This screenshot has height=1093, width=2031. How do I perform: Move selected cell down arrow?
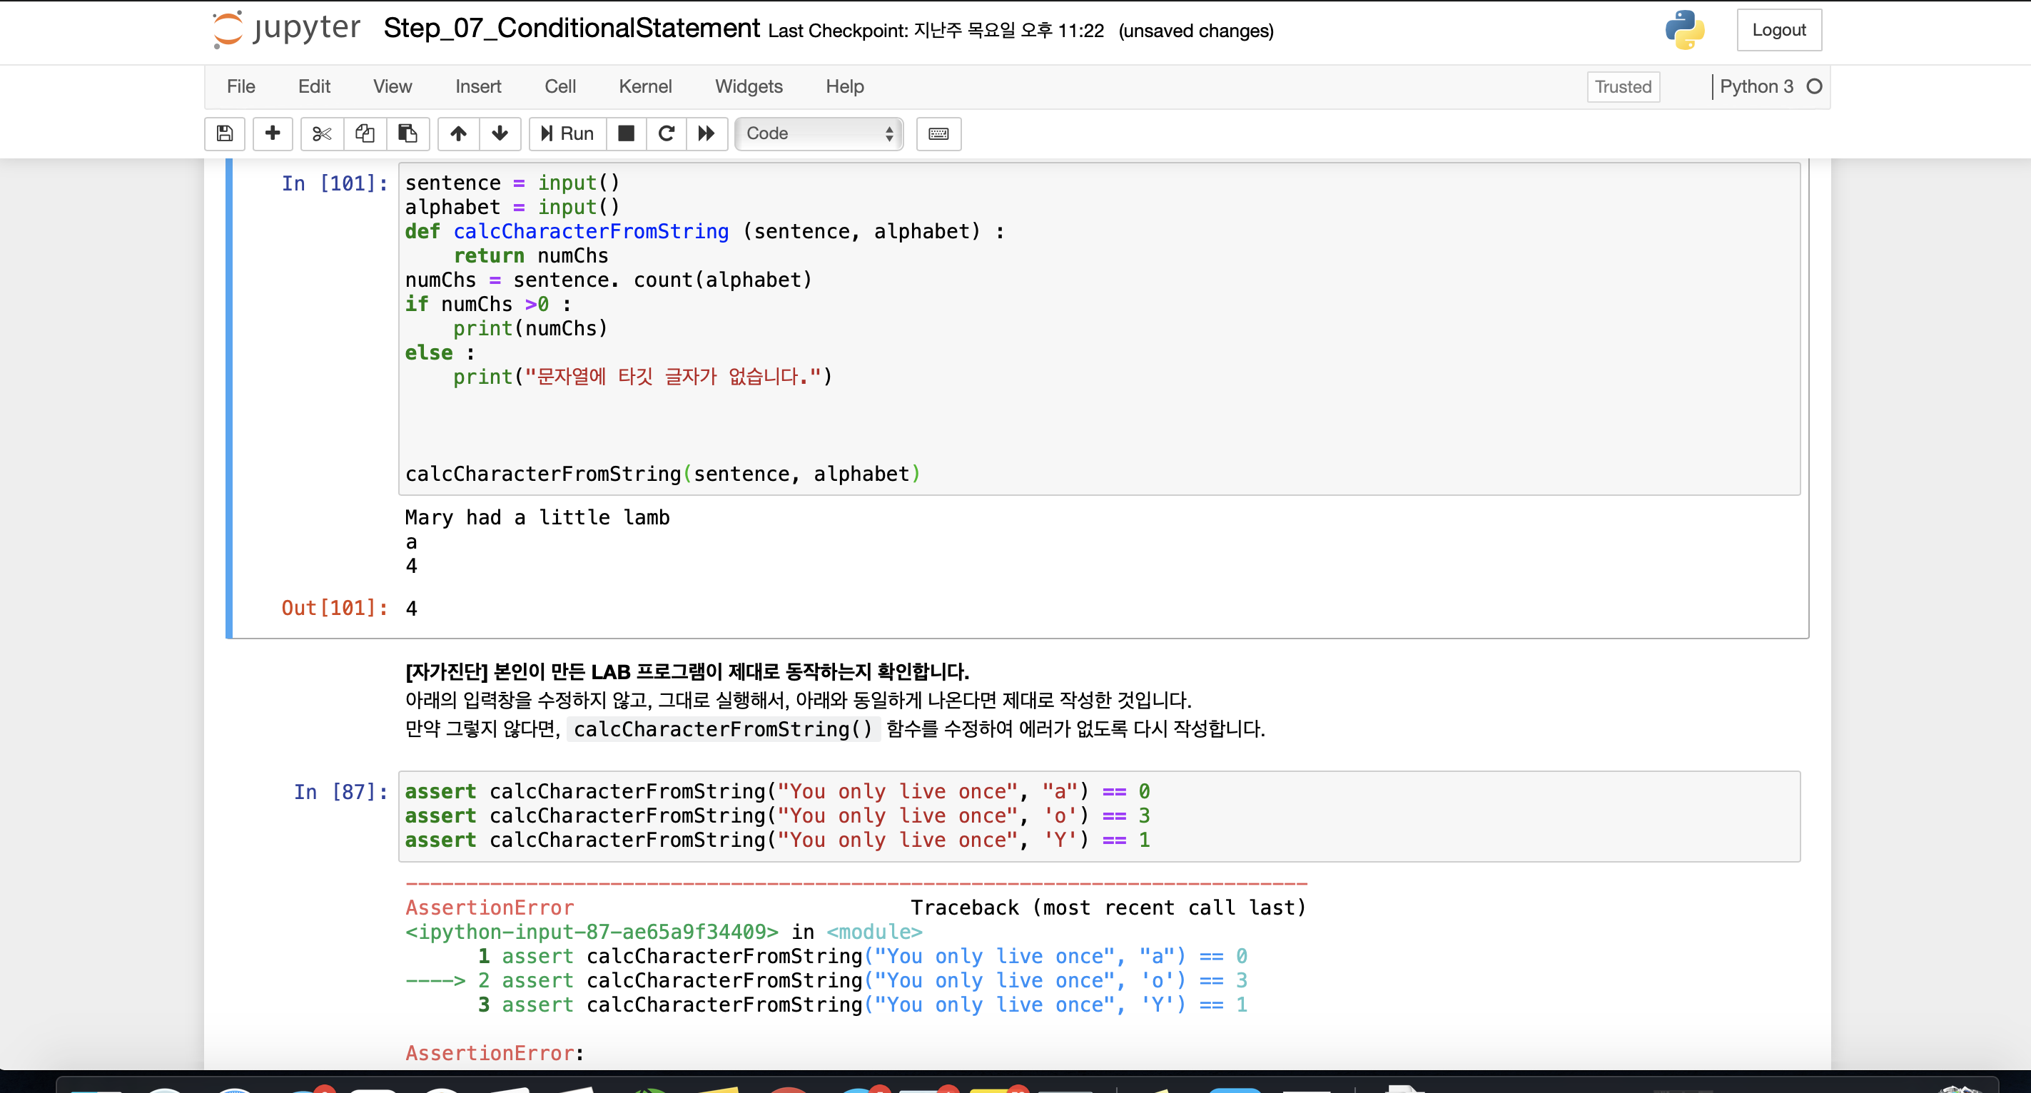pyautogui.click(x=500, y=133)
